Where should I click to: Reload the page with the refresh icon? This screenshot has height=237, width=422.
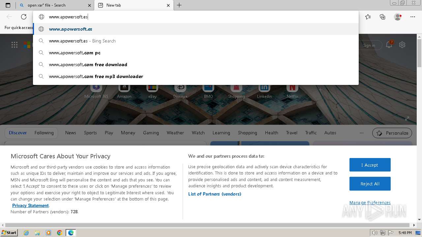point(24,17)
